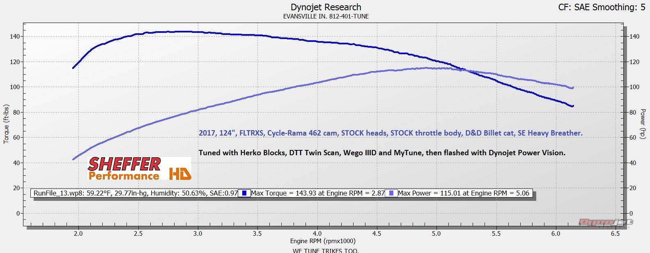
Task: Click the Engine RPM (rpmx1000) axis label
Action: tap(323, 241)
